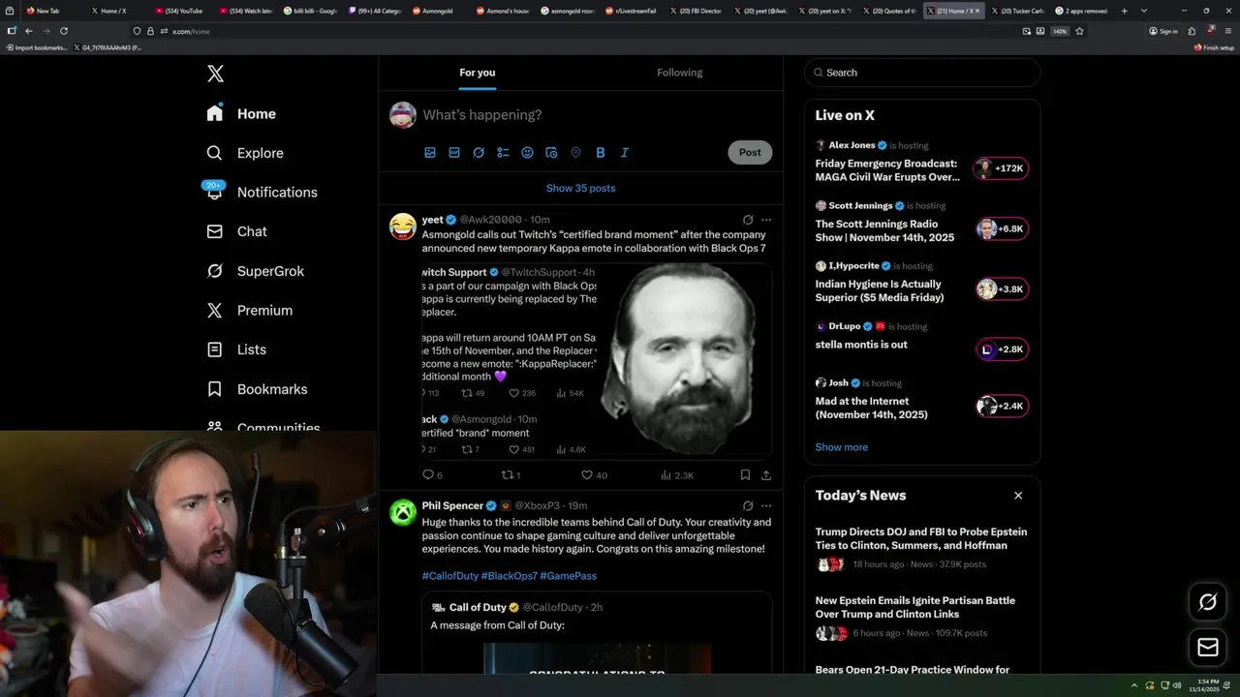This screenshot has height=697, width=1240.
Task: Switch to the For you tab
Action: (x=478, y=73)
